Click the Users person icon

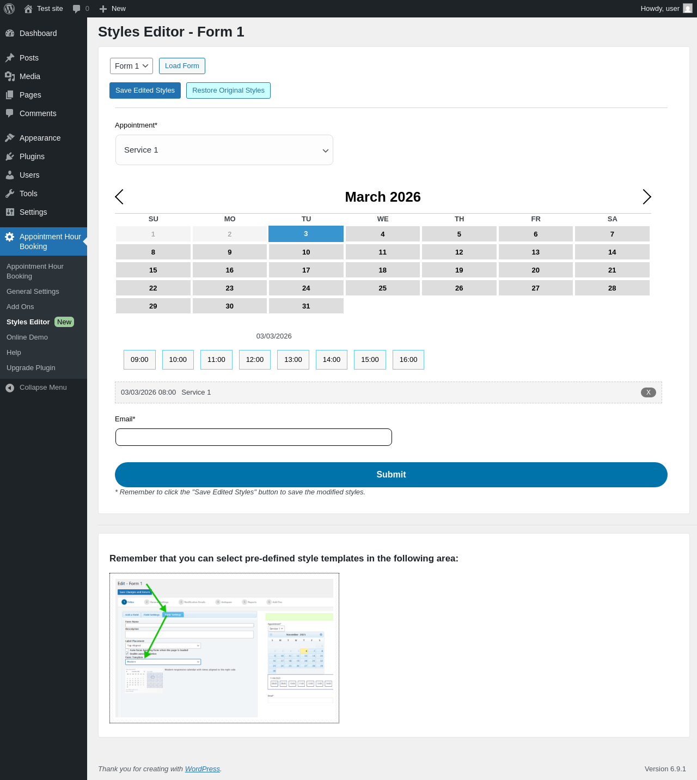click(10, 175)
